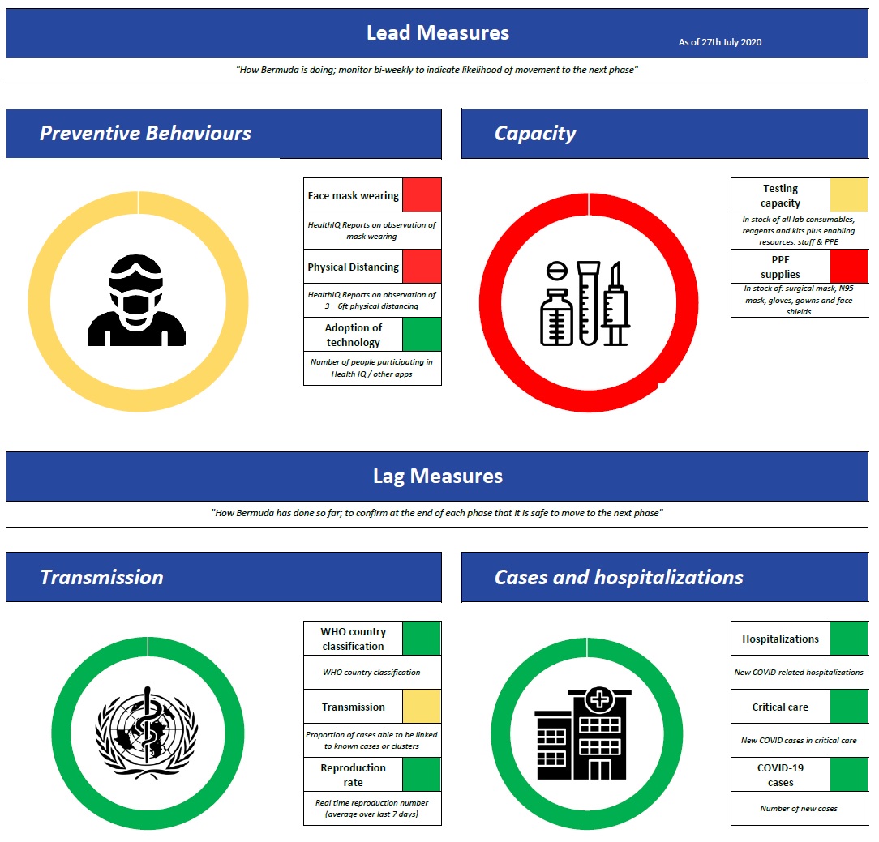Viewport: 879px width, 842px height.
Task: Click the 'Testing capacity' label
Action: 780,195
